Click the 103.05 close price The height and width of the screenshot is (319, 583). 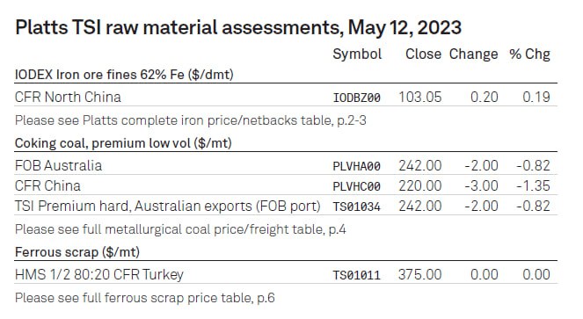[x=420, y=97]
